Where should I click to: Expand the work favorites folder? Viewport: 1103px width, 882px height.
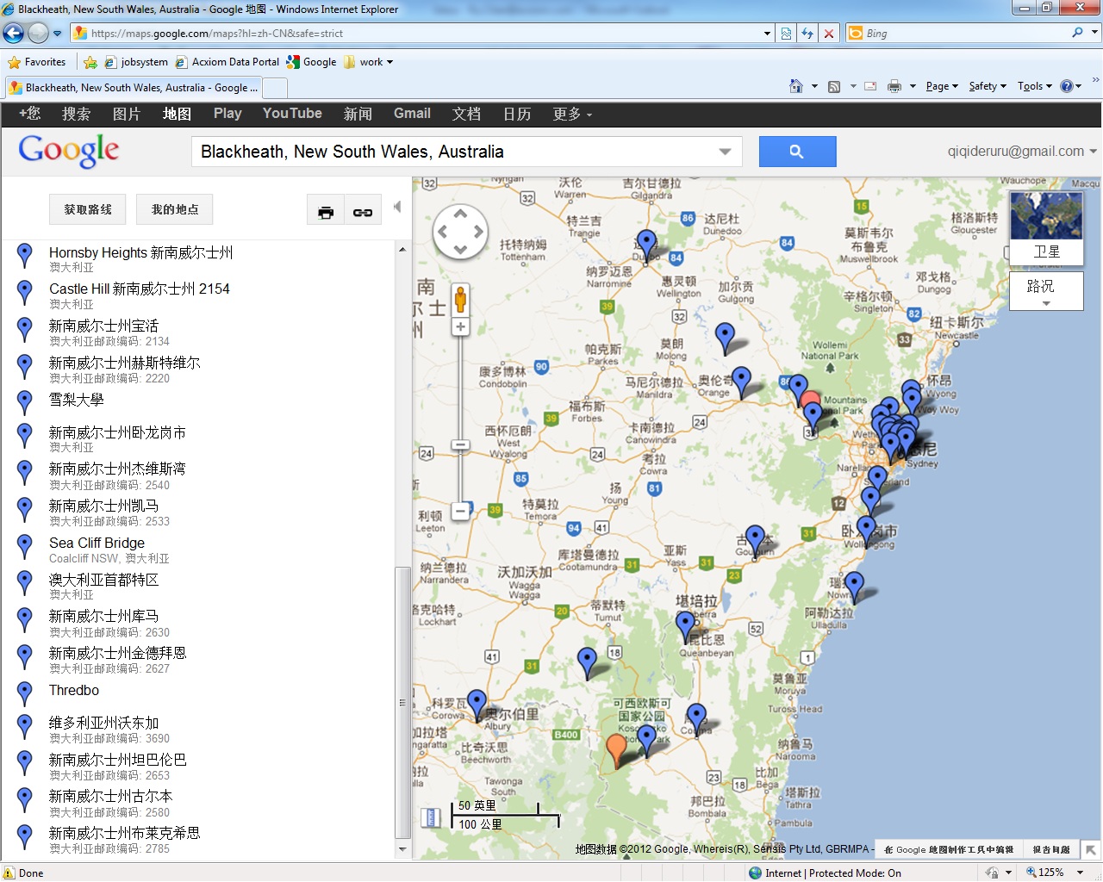[x=368, y=62]
